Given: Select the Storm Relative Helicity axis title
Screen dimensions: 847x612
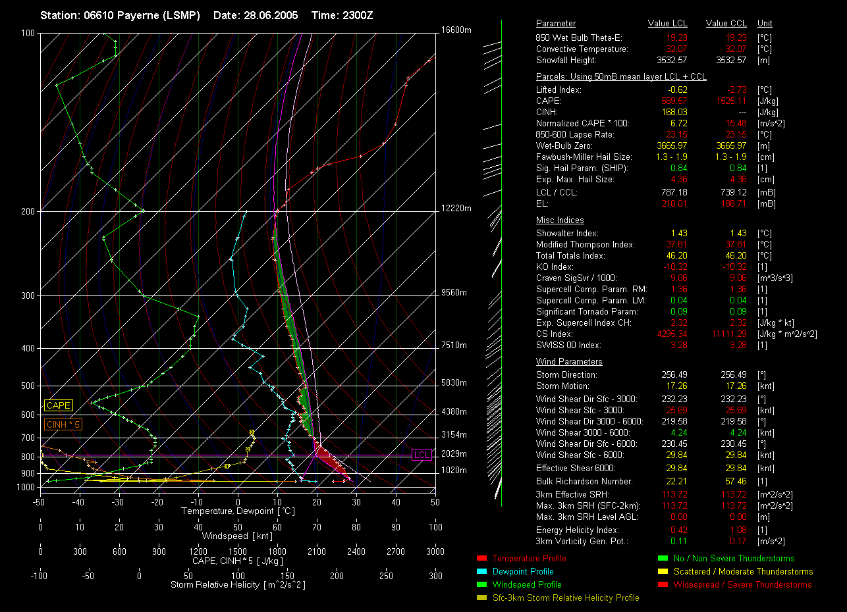Looking at the screenshot, I should tap(238, 585).
